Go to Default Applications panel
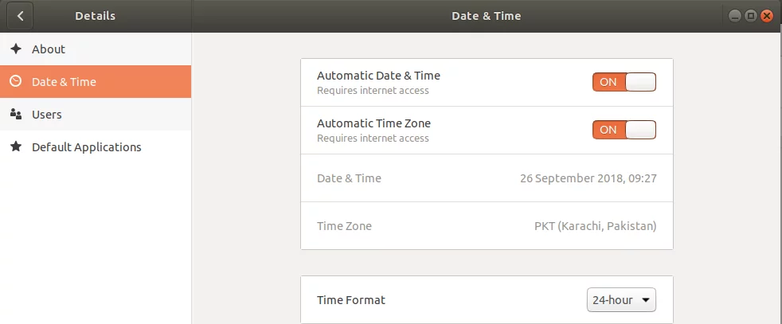782x324 pixels. click(x=86, y=147)
